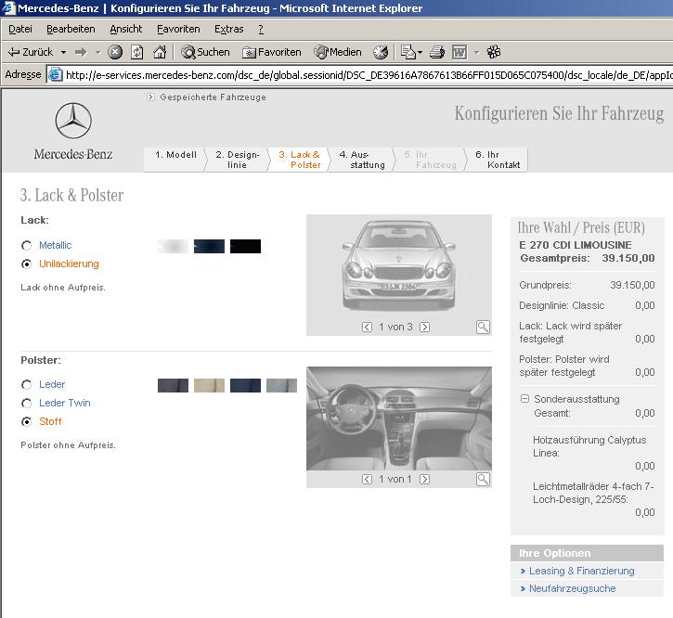The height and width of the screenshot is (618, 673).
Task: Click the Neufahrzeugsuche link
Action: (572, 588)
